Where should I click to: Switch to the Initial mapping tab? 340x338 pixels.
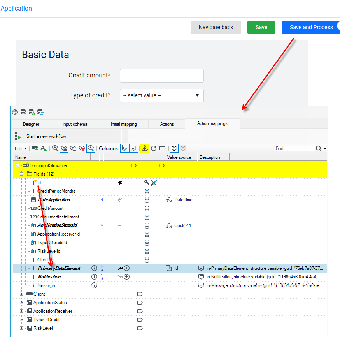point(124,124)
